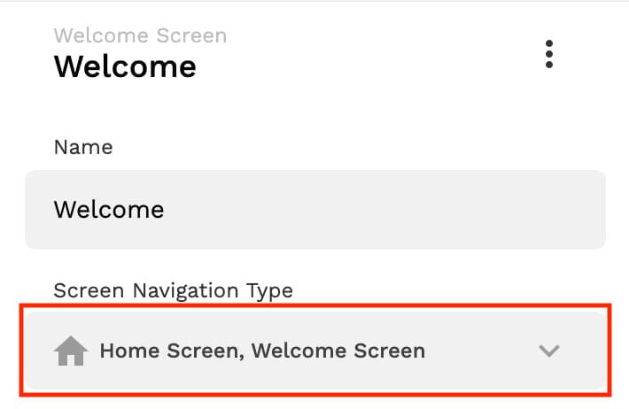Open the three-dot options menu

click(549, 54)
